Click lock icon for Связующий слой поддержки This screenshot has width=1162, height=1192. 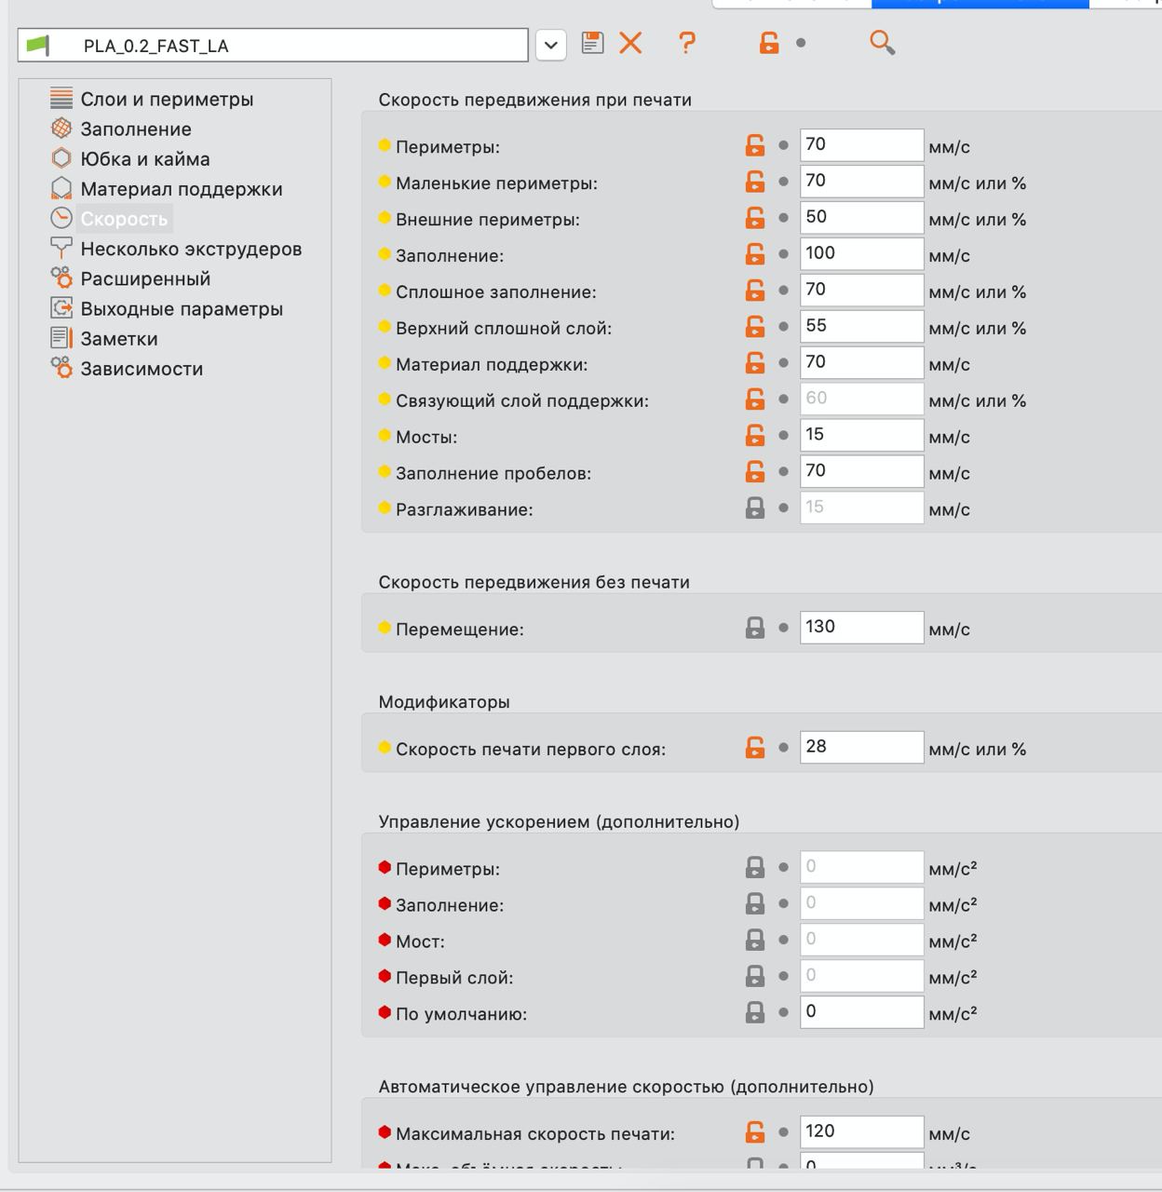[754, 400]
